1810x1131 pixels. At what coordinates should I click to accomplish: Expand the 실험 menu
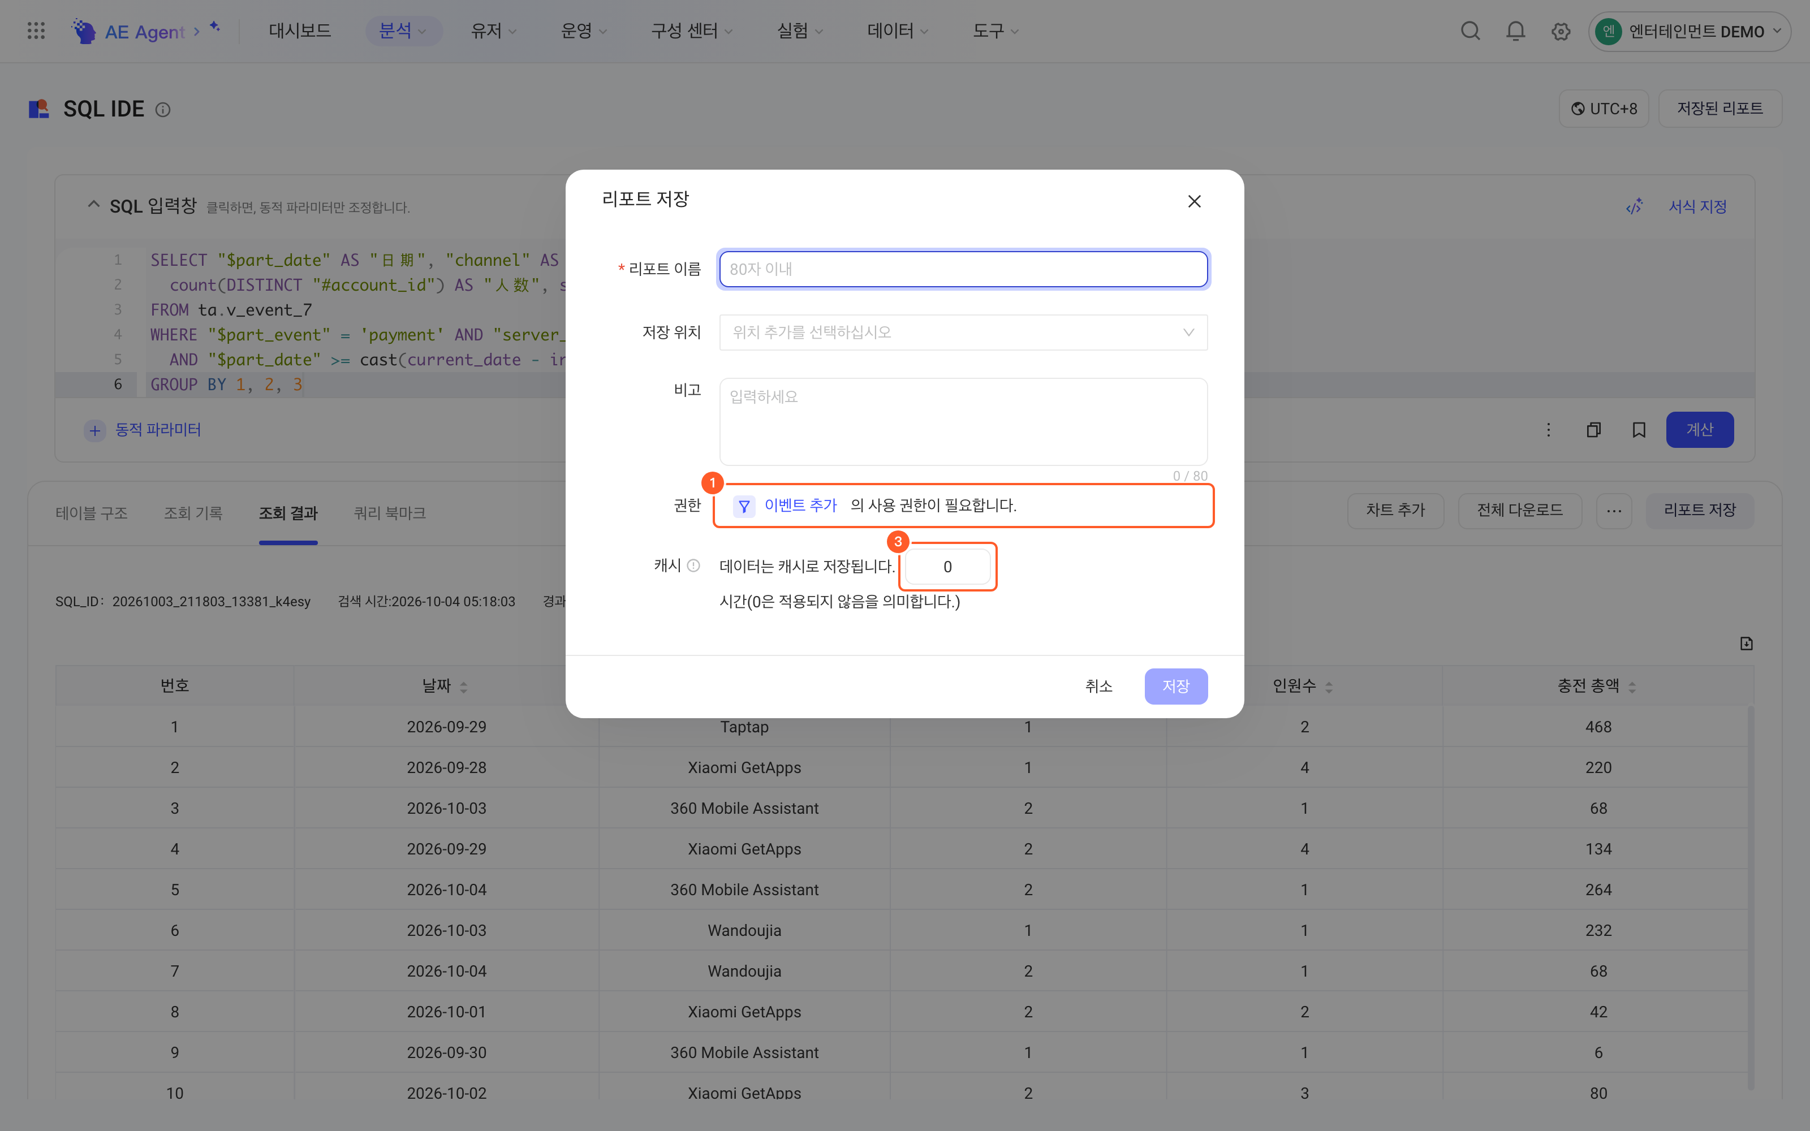(800, 31)
